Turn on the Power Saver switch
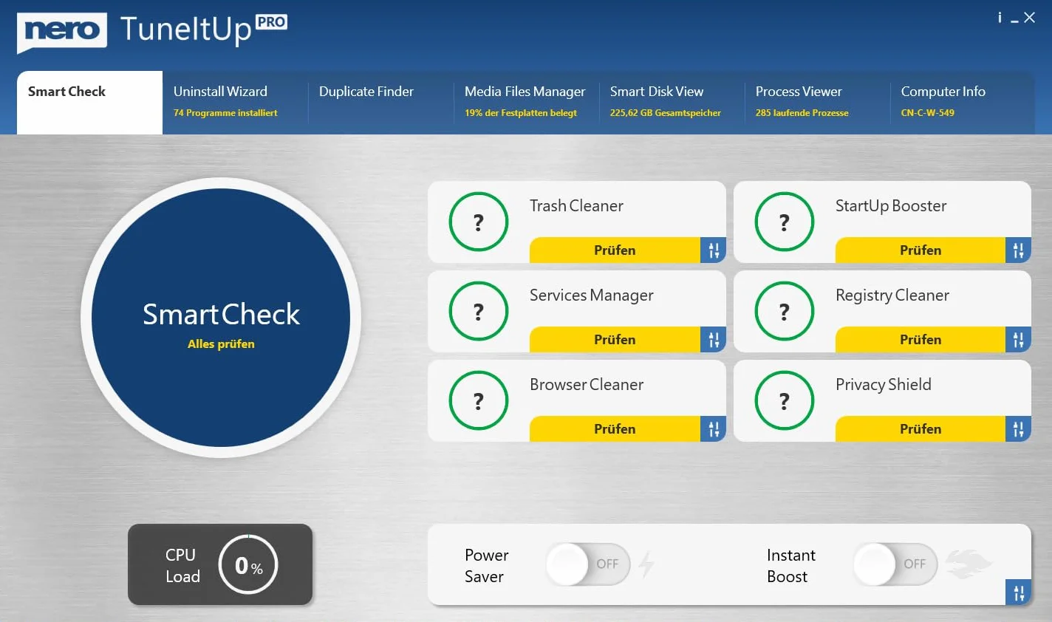 tap(588, 564)
